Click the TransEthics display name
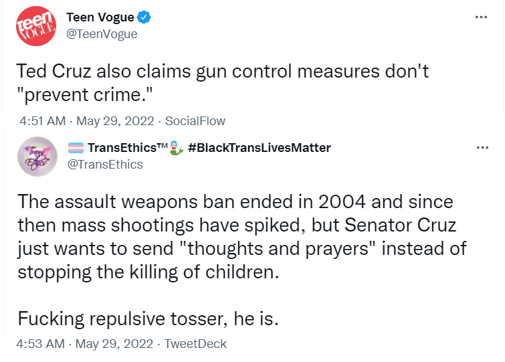 [128, 148]
